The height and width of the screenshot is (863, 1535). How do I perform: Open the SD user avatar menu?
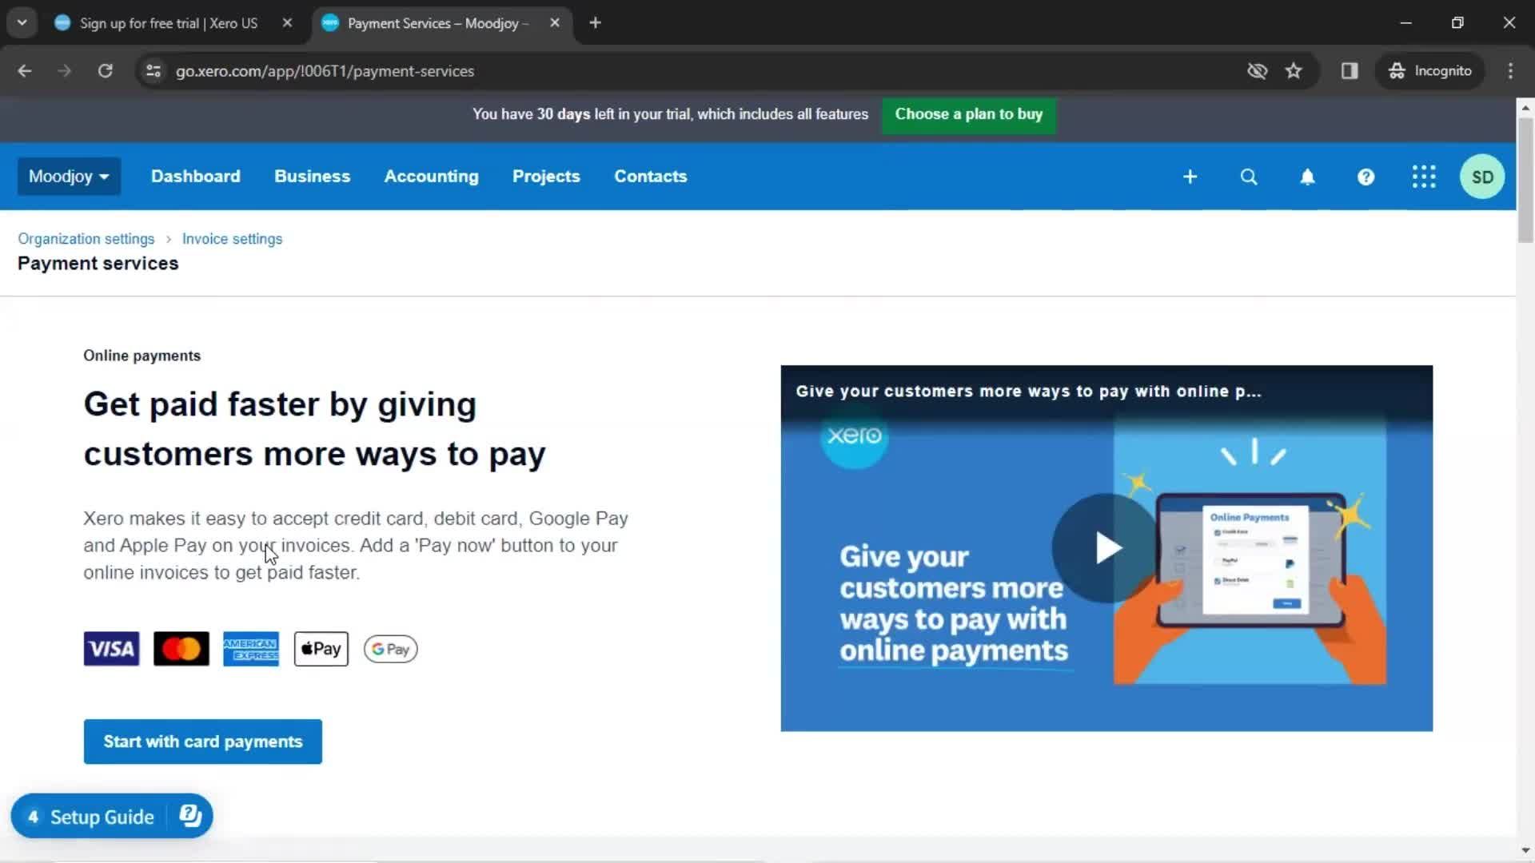1482,177
